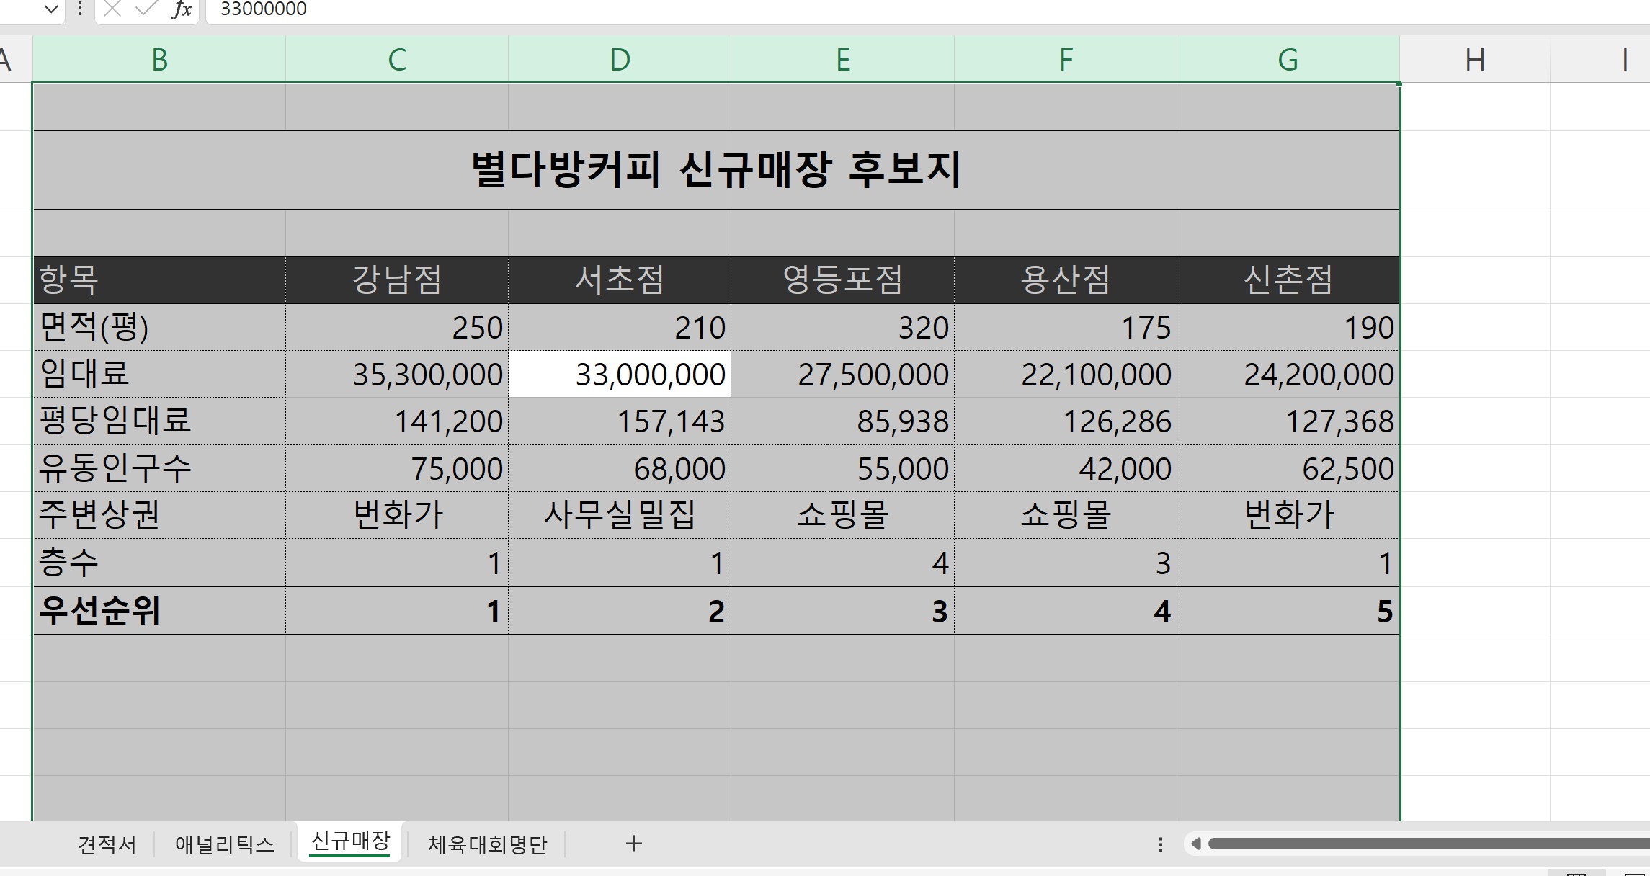Select column G header
1650x876 pixels.
(1288, 59)
